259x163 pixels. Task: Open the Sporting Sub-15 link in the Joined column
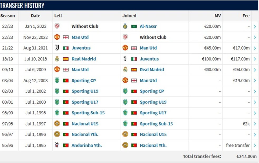pos(156,124)
